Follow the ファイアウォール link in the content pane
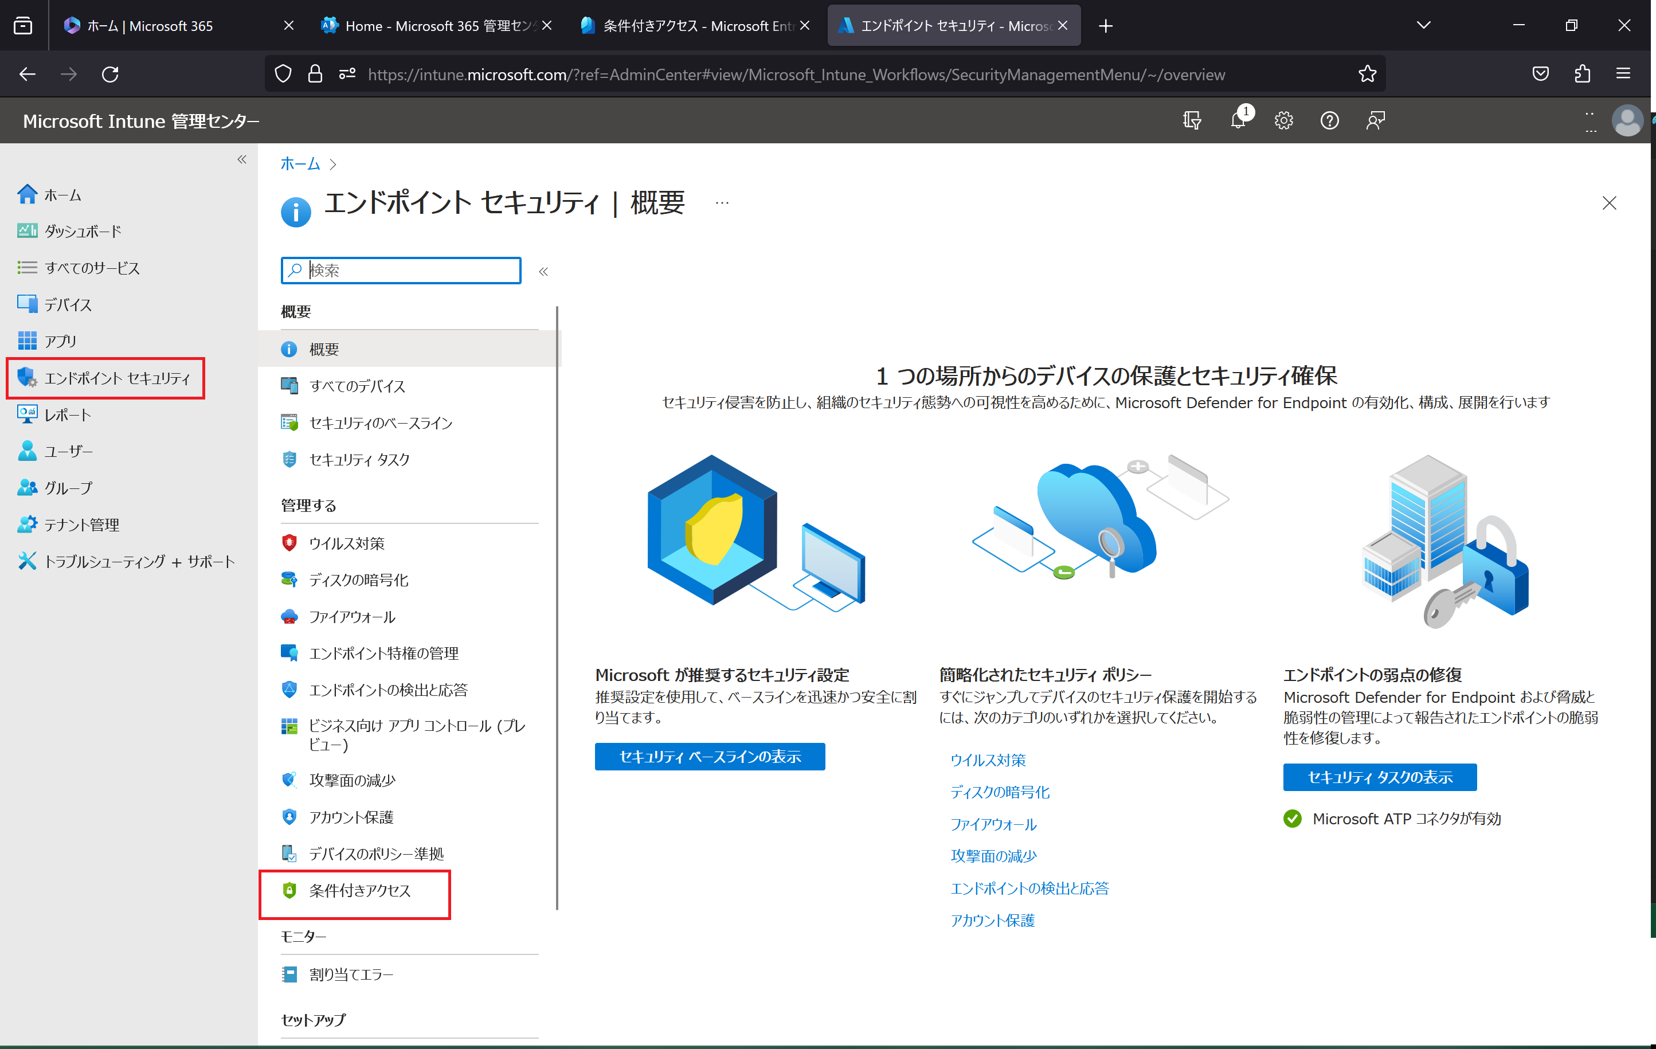This screenshot has height=1049, width=1656. (x=993, y=824)
